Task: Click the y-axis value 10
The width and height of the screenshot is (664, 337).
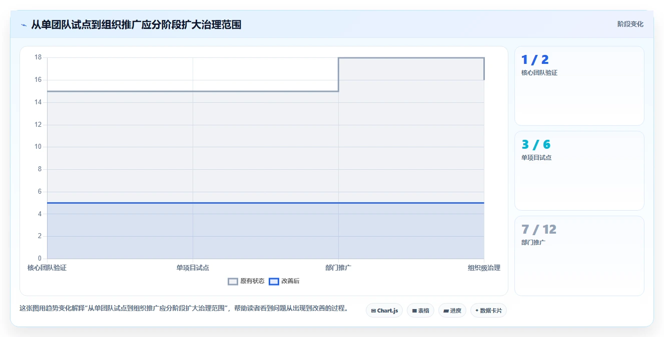Action: pyautogui.click(x=38, y=147)
